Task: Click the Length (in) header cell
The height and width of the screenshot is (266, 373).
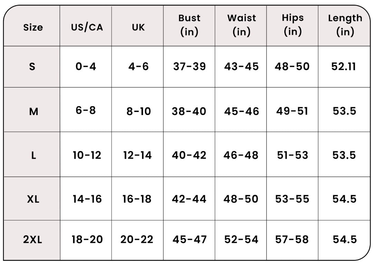Action: (345, 25)
